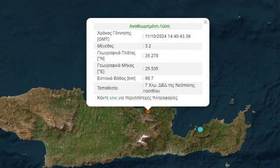Click the 'Τοποθεσία' label

[107, 88]
